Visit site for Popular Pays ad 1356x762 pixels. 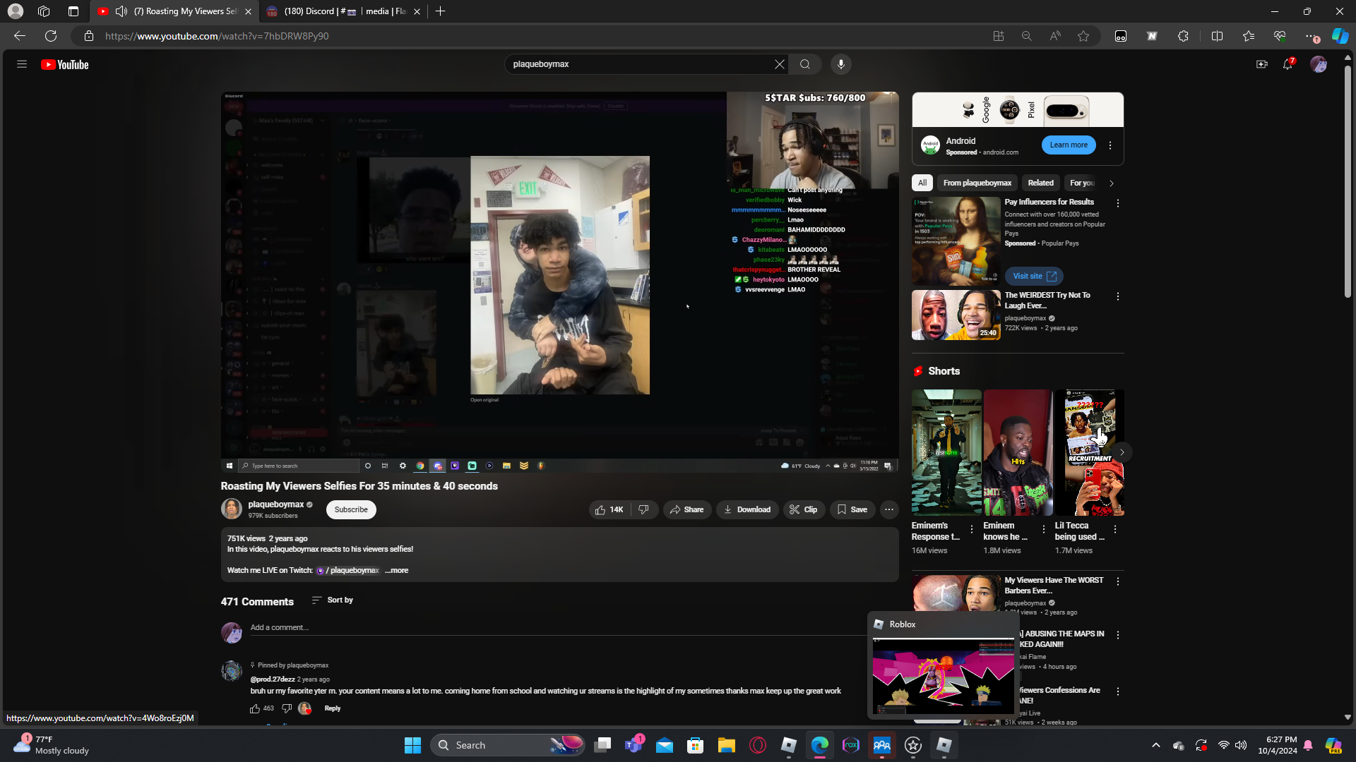coord(1034,276)
